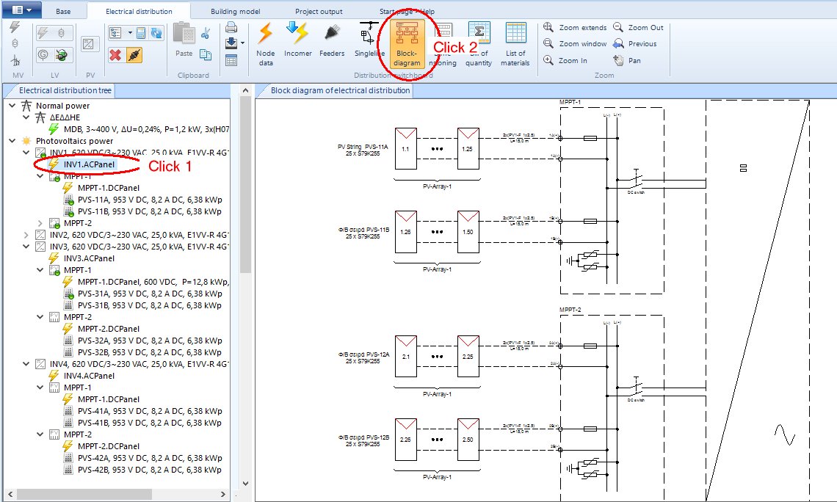Collapse the Normal power tree branch
The width and height of the screenshot is (837, 502).
click(12, 106)
